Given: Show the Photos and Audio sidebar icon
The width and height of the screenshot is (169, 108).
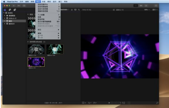Looking at the screenshot, I should click(x=10, y=10).
